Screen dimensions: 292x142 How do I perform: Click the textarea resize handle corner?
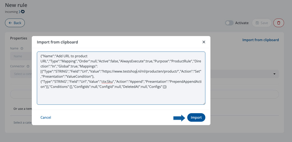(x=204, y=103)
